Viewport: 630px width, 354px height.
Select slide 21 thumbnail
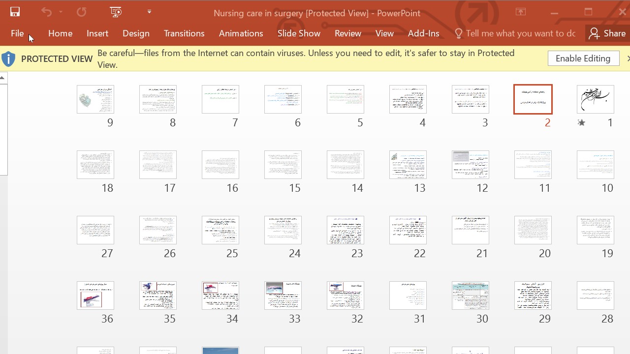(x=471, y=230)
